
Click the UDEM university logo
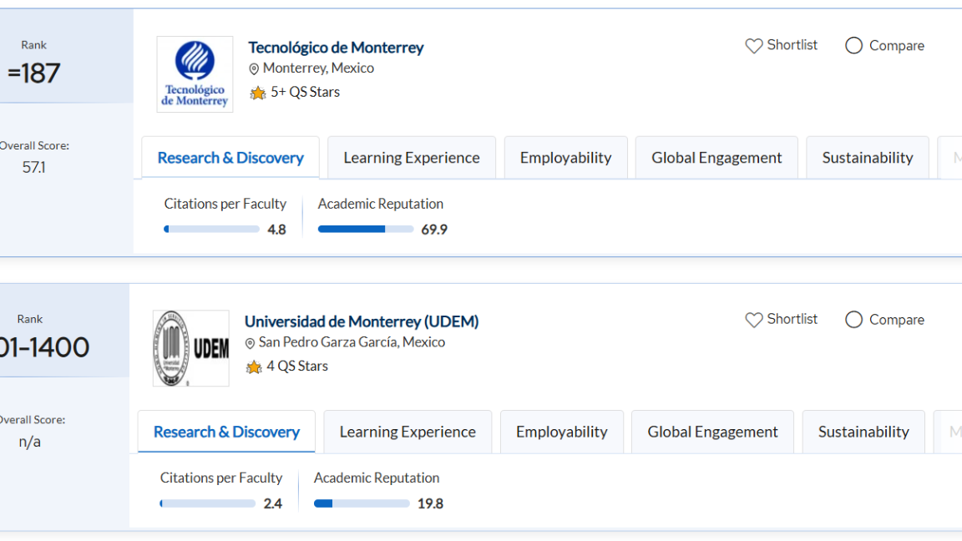pyautogui.click(x=190, y=348)
